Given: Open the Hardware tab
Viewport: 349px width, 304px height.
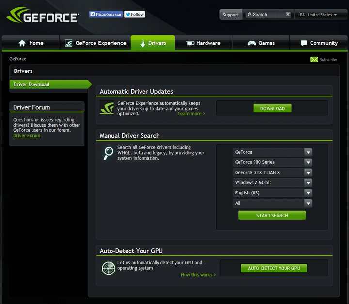Looking at the screenshot, I should click(203, 43).
